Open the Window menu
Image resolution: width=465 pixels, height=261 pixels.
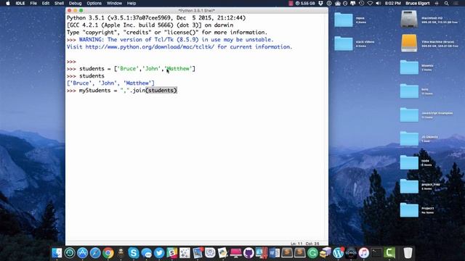coord(114,3)
